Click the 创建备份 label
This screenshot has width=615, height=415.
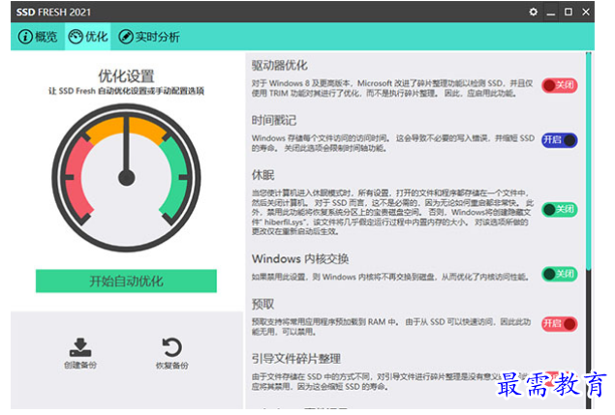80,366
